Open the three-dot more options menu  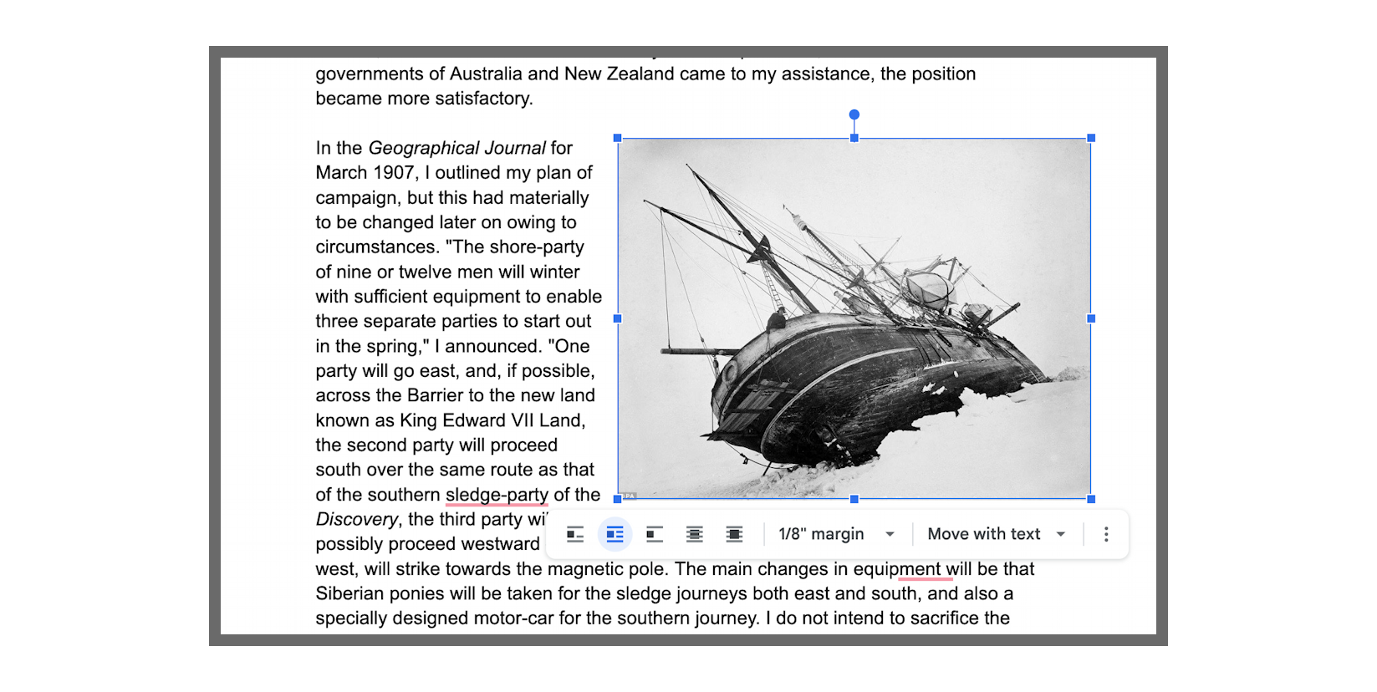click(x=1106, y=534)
